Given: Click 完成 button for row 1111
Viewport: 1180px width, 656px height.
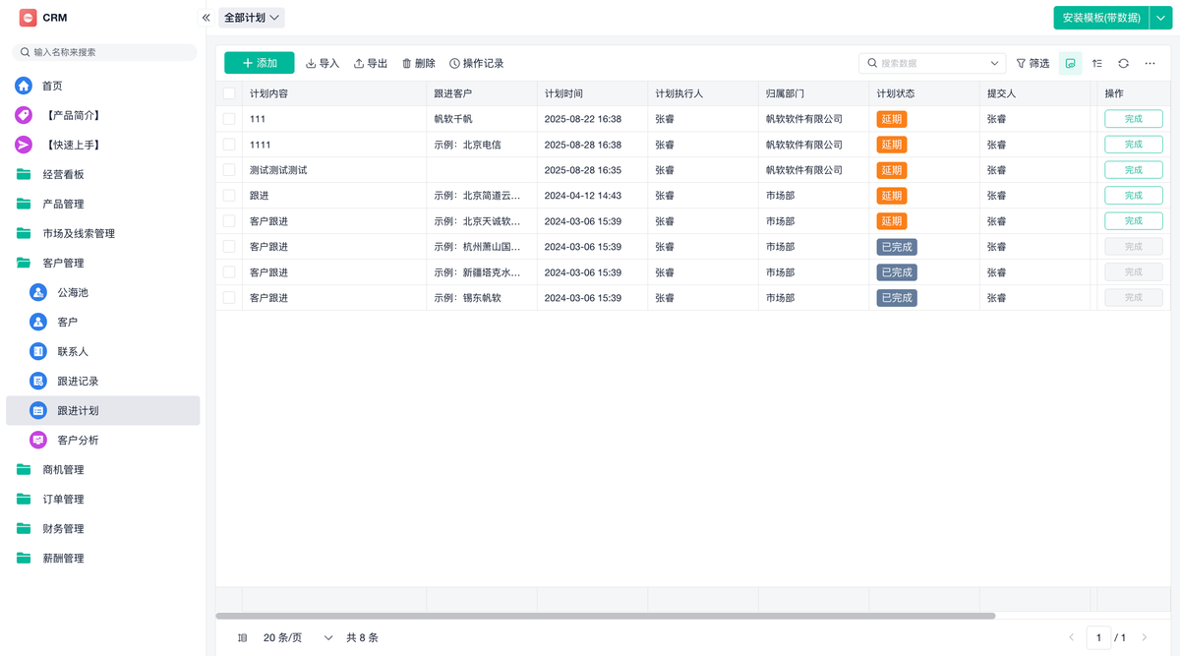Looking at the screenshot, I should (x=1134, y=145).
